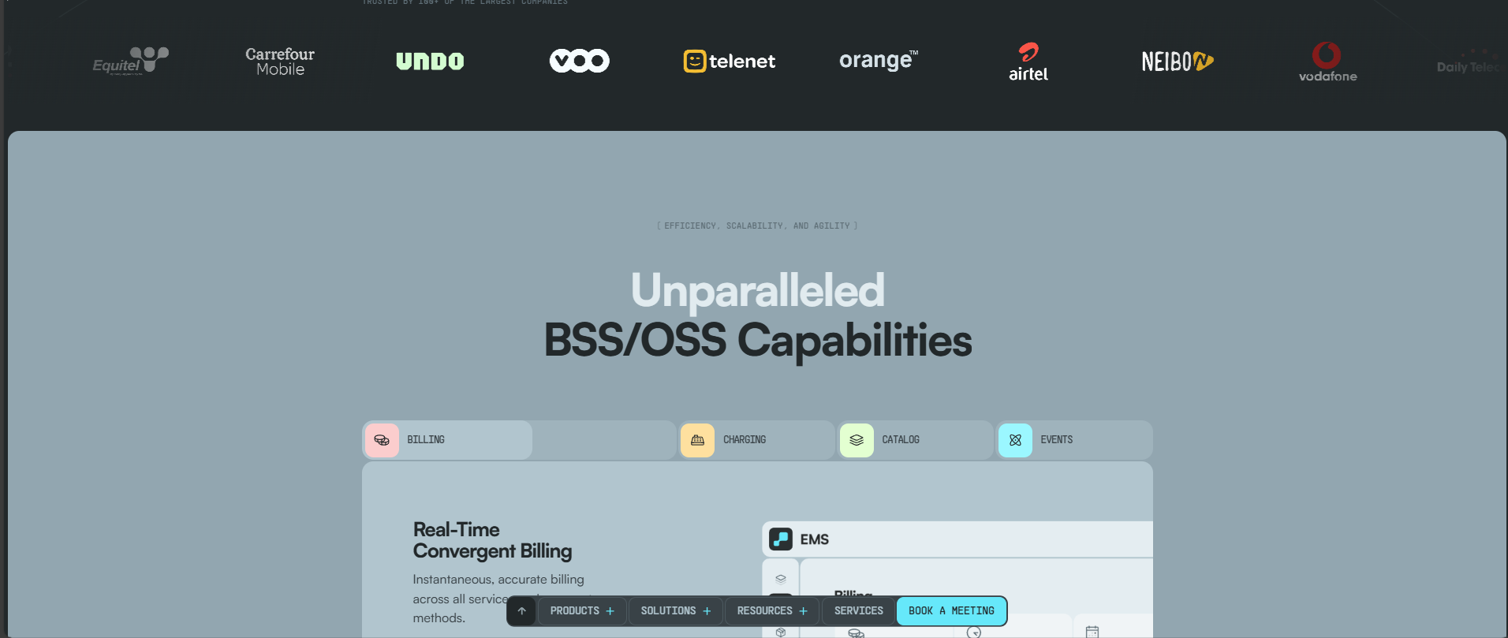Click the 'BSS/OSS Capabilities' heading

758,341
